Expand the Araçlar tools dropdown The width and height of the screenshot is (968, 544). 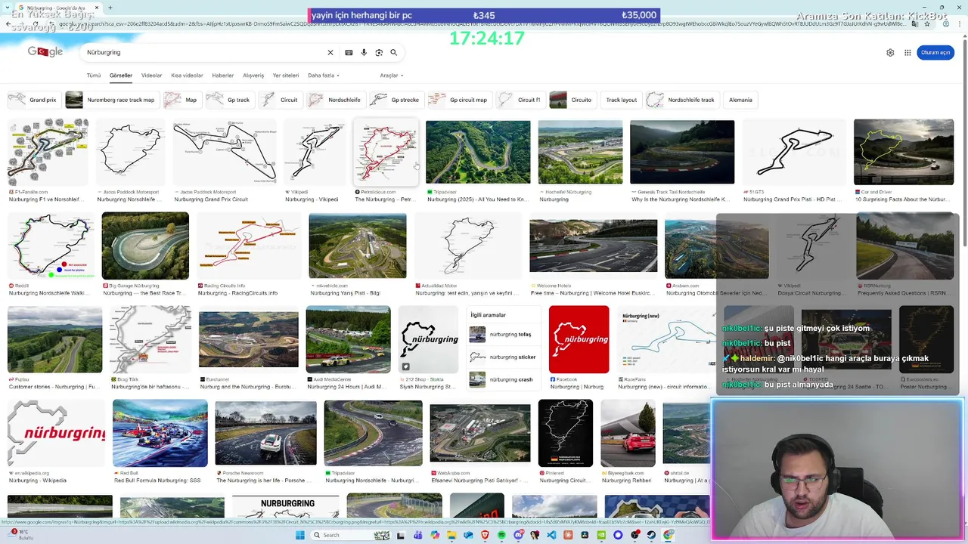click(392, 76)
